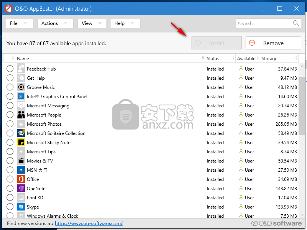Click the Get Help app icon

pos(21,78)
